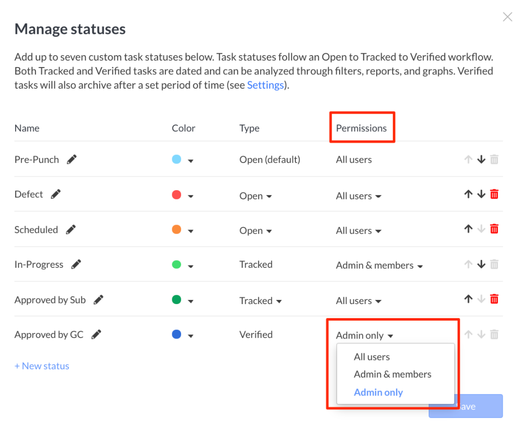This screenshot has width=521, height=429.
Task: Move Scheduled status up with arrow
Action: click(x=468, y=229)
